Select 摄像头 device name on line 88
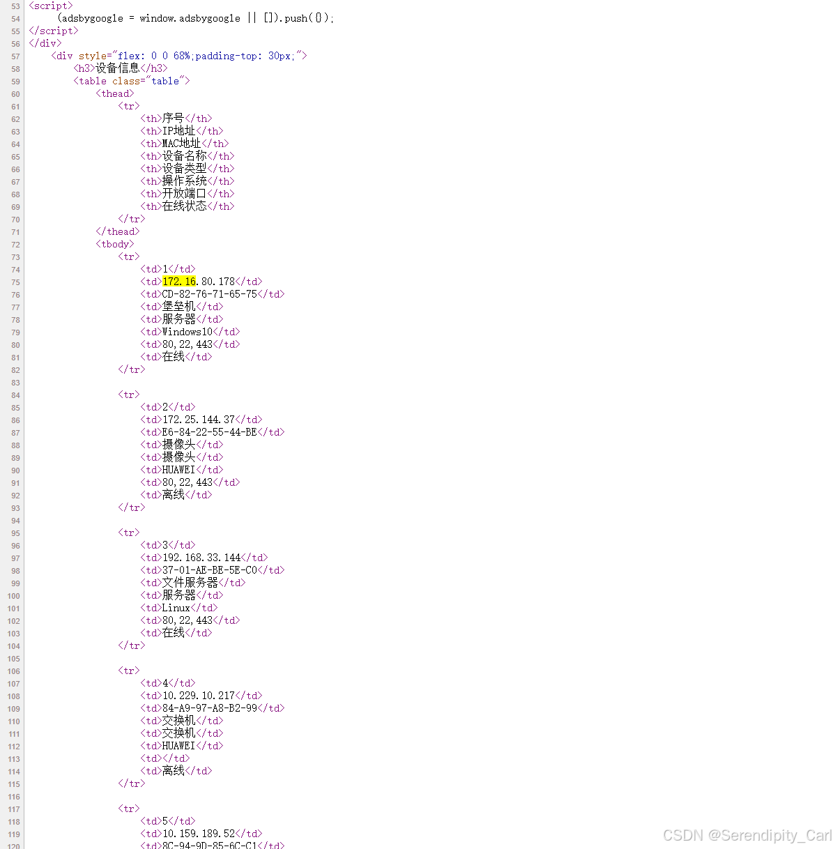 coord(179,445)
